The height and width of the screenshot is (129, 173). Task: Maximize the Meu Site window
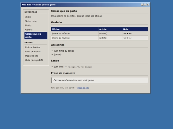coord(145,4)
